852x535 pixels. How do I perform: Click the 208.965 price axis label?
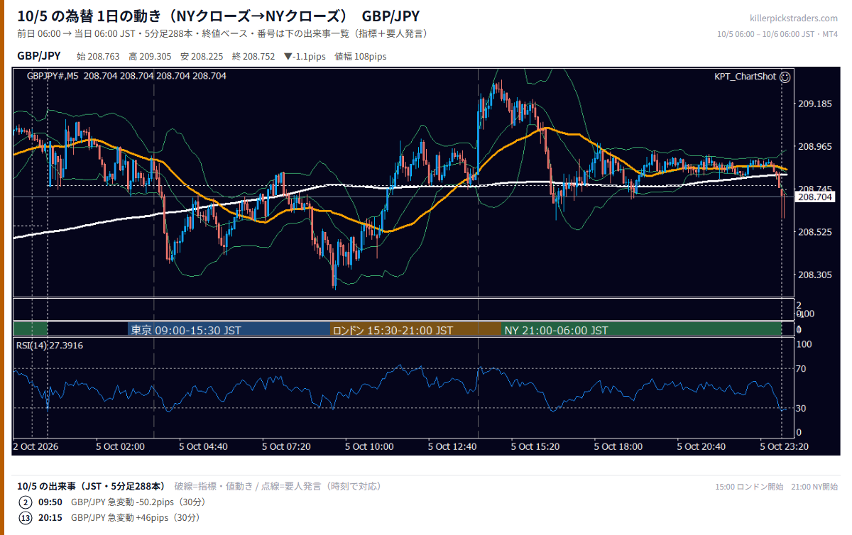(814, 147)
